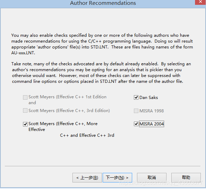The image size is (206, 189).
Task: Click 'Scott Meyers (Effective C++, 3rd Edition)' label
Action: coord(69,111)
